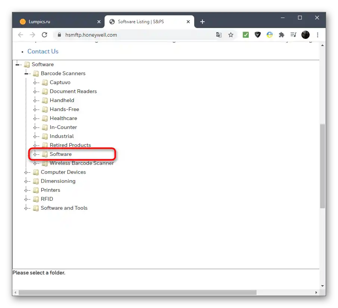The width and height of the screenshot is (338, 308).
Task: Switch to the Lumpics.ru tab
Action: (58, 22)
